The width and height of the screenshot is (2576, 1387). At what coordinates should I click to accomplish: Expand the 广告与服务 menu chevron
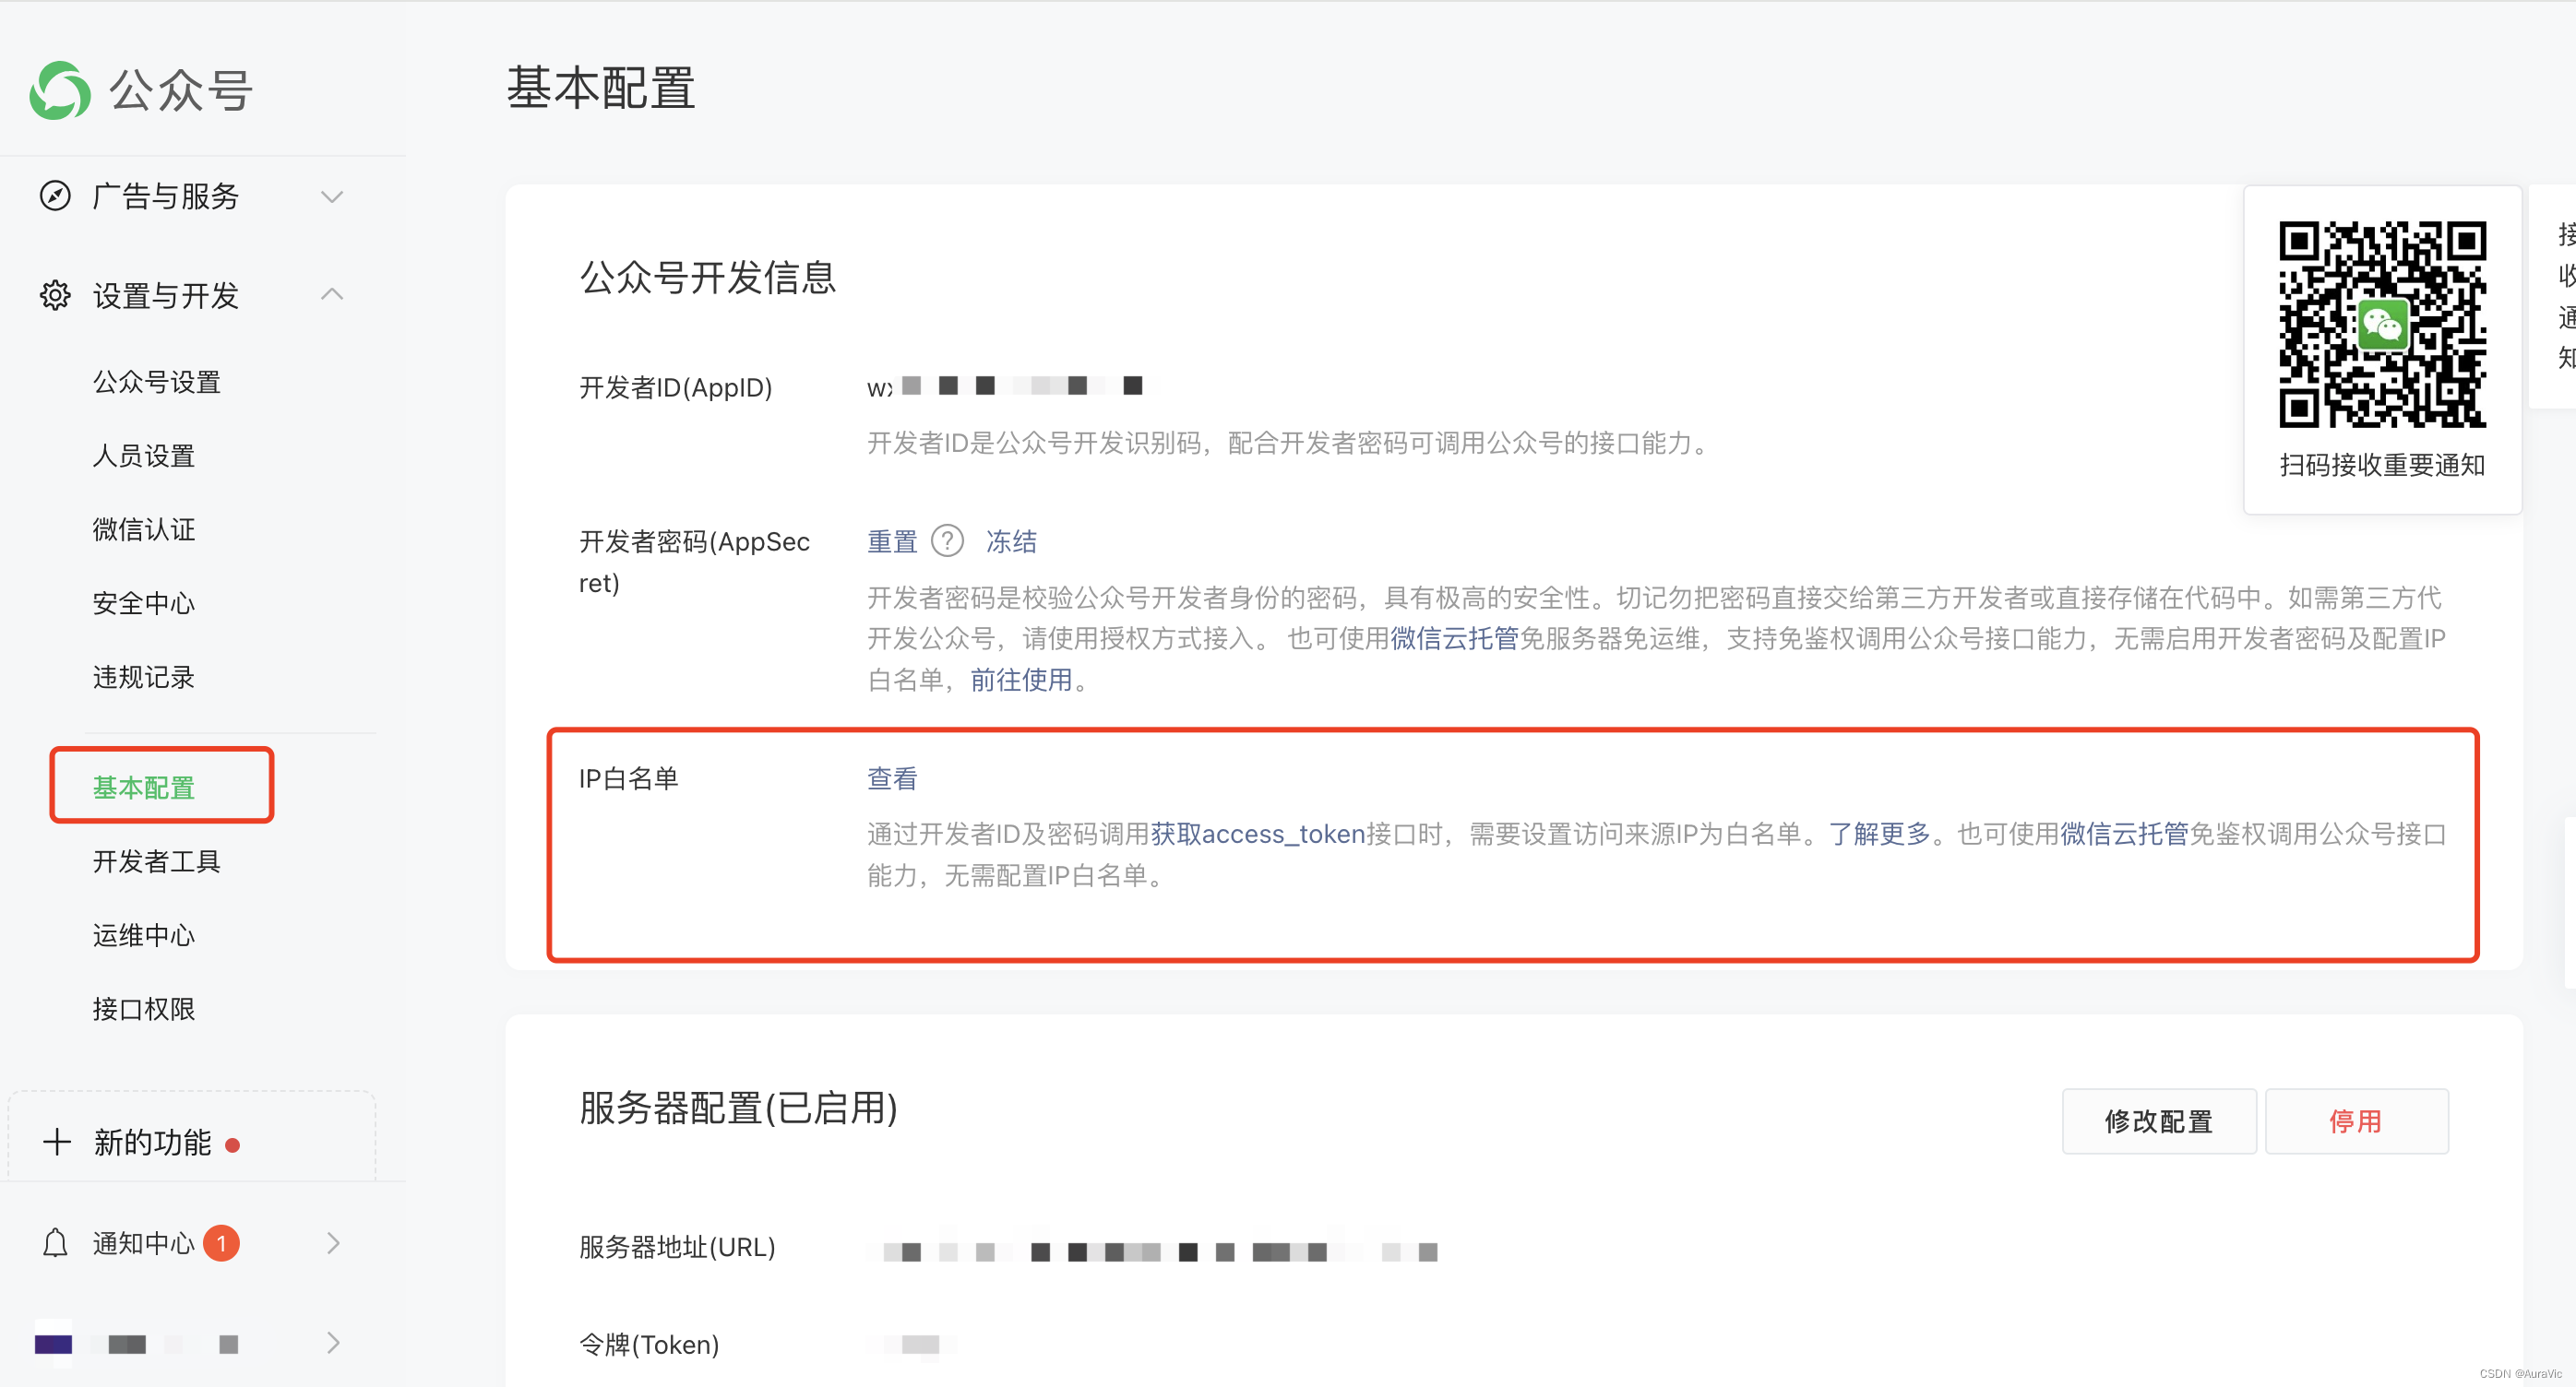click(332, 196)
